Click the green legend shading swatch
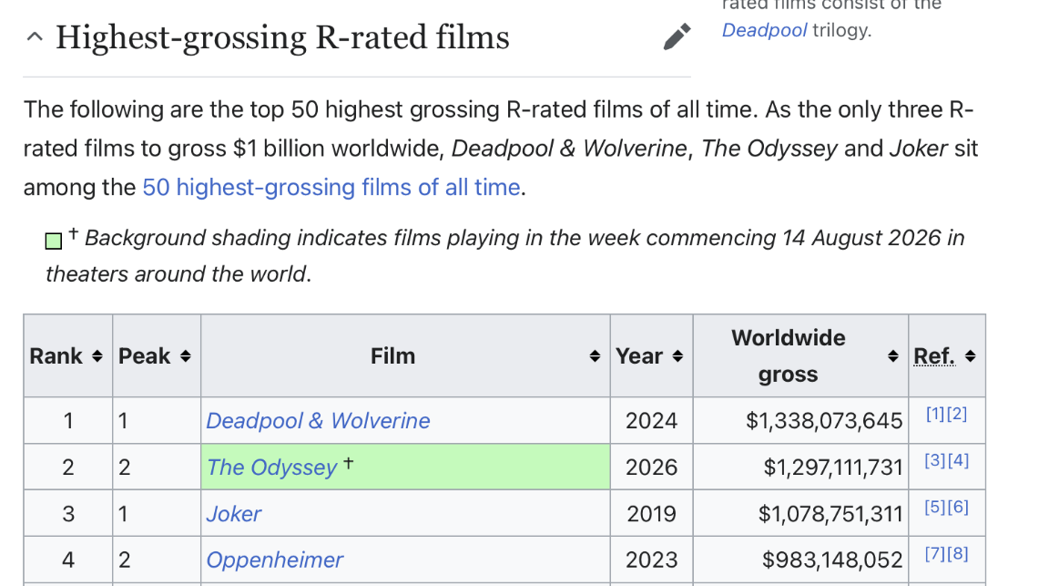Screen dimensions: 1049x586 pyautogui.click(x=54, y=242)
